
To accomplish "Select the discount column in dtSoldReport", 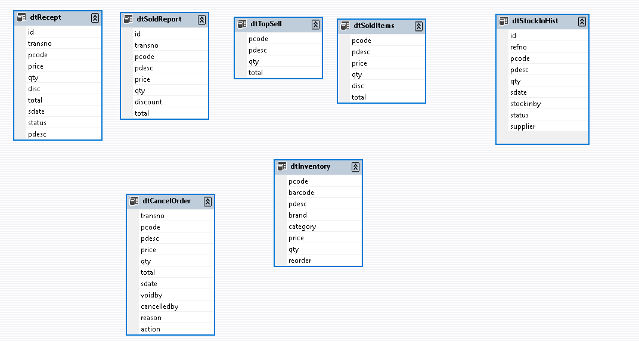I will [x=148, y=102].
